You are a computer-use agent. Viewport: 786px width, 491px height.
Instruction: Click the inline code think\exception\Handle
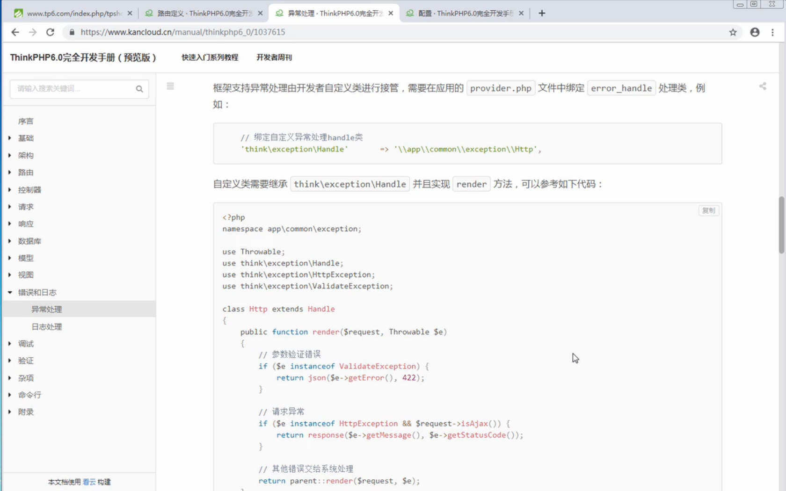350,184
